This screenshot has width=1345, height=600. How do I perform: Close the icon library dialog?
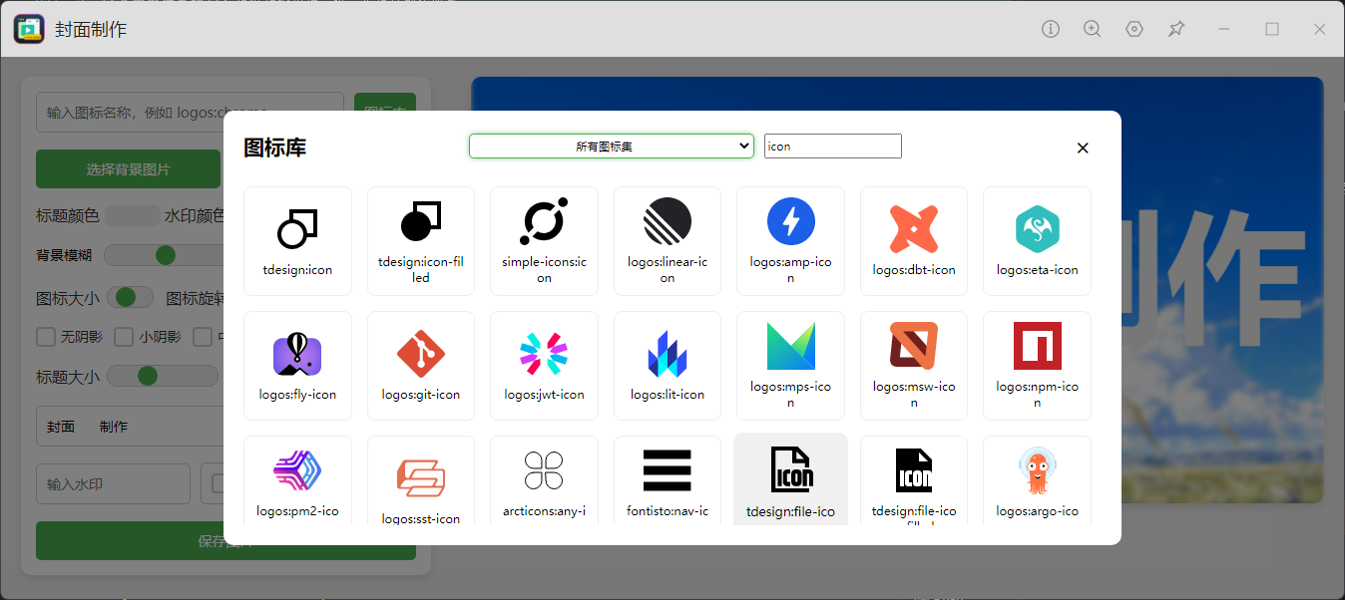coord(1083,148)
